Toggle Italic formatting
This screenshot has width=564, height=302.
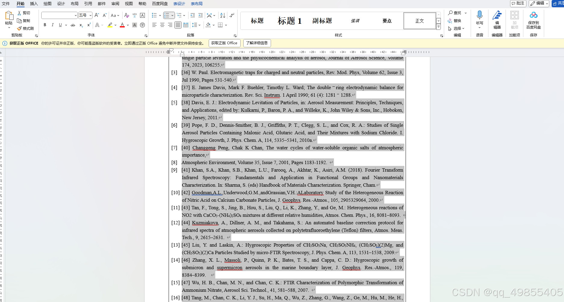[x=53, y=25]
